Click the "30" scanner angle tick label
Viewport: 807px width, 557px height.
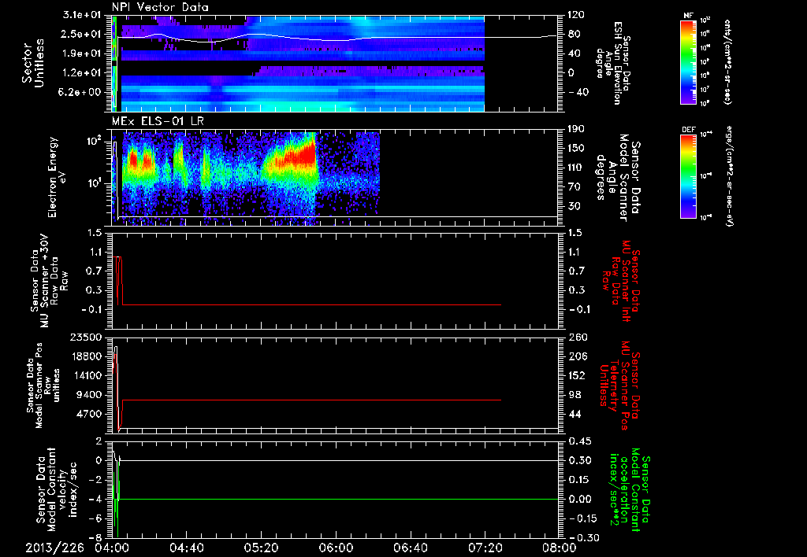pos(573,207)
